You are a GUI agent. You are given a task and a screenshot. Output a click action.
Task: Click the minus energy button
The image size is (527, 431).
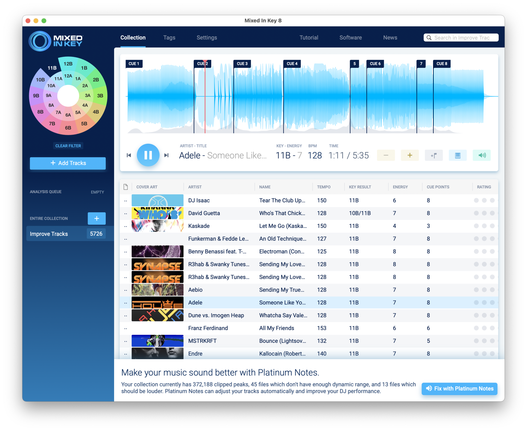point(386,155)
